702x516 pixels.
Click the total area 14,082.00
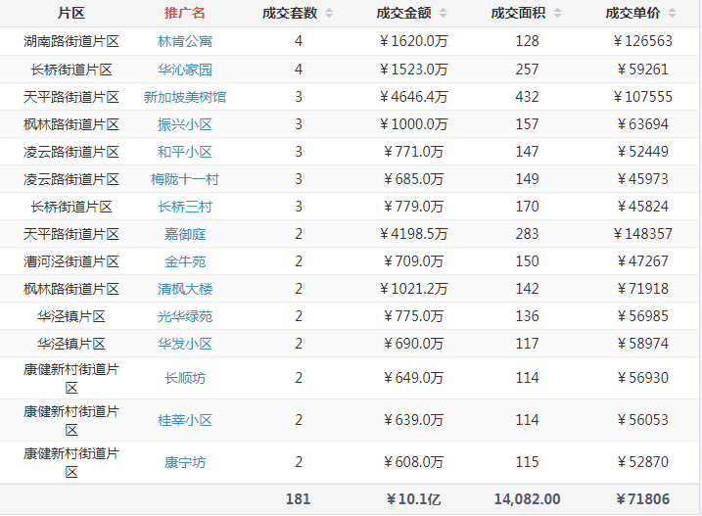(x=527, y=499)
